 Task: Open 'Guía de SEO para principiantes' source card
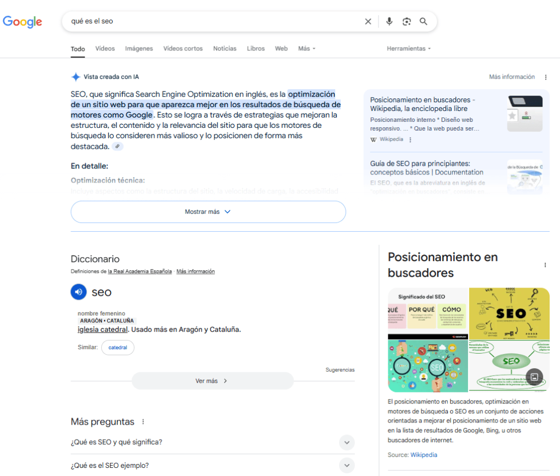point(427,168)
